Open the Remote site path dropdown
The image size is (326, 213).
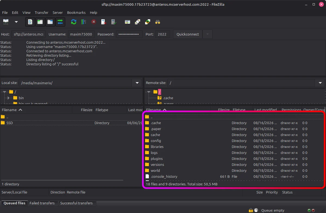320,83
